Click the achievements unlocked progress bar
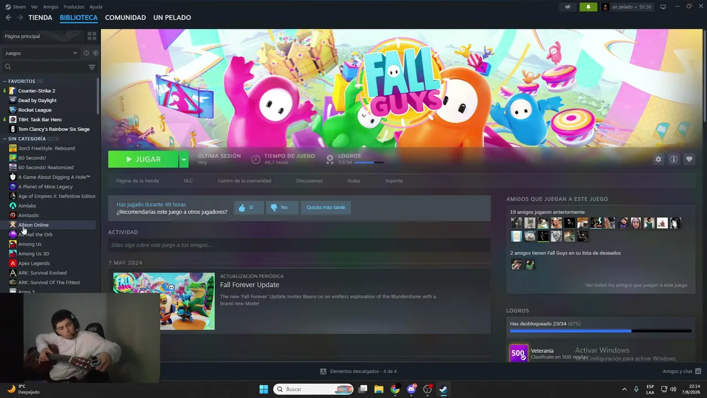The image size is (707, 398). click(x=600, y=331)
